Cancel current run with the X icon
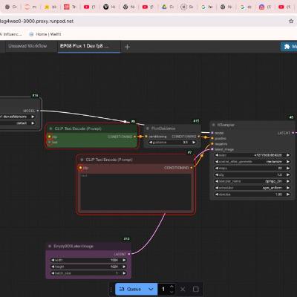This screenshot has height=297, width=297. coord(183,289)
